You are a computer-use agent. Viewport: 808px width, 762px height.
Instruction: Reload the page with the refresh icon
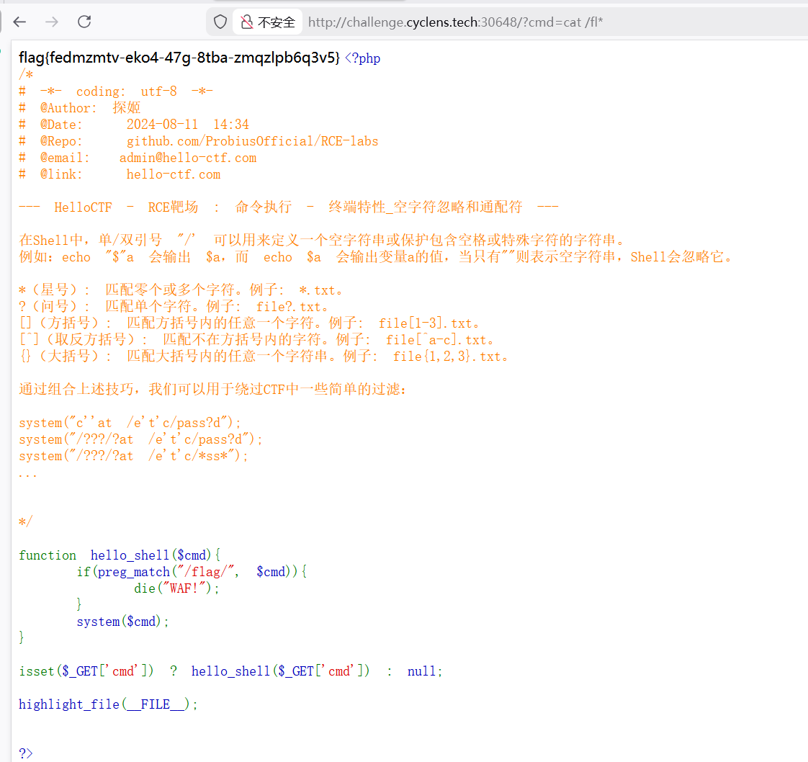pyautogui.click(x=84, y=22)
